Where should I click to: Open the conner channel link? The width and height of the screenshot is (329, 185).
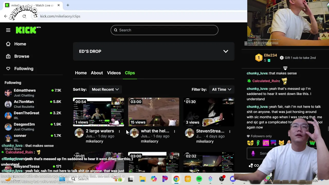[20, 136]
